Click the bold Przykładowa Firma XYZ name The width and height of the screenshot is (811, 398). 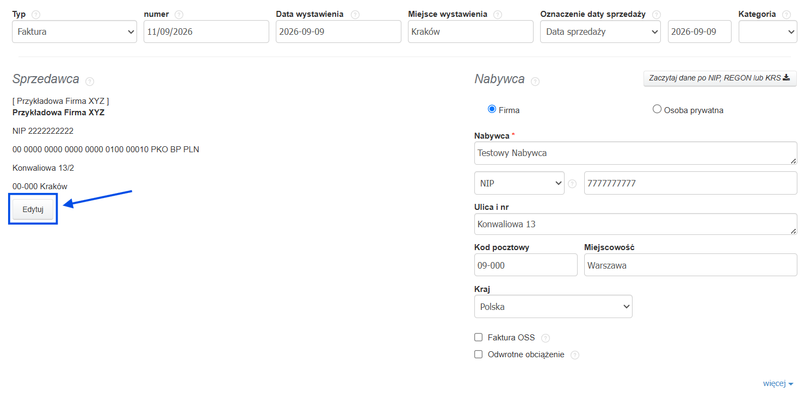coord(58,113)
